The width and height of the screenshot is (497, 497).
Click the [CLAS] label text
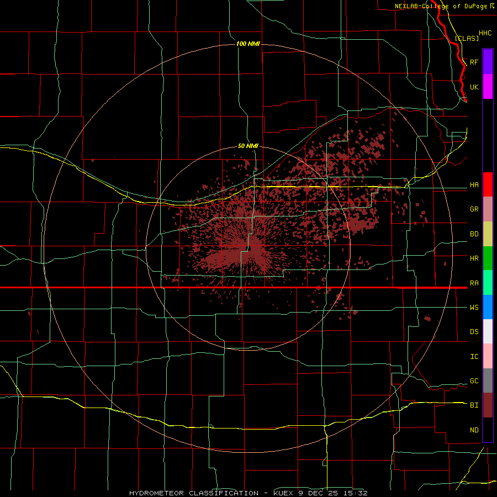pos(467,38)
